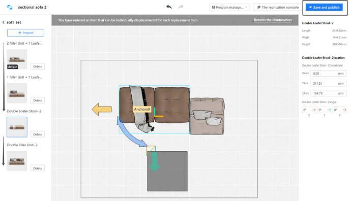Viewport: 350px width, 201px height.
Task: Click the Import button
Action: (25, 32)
